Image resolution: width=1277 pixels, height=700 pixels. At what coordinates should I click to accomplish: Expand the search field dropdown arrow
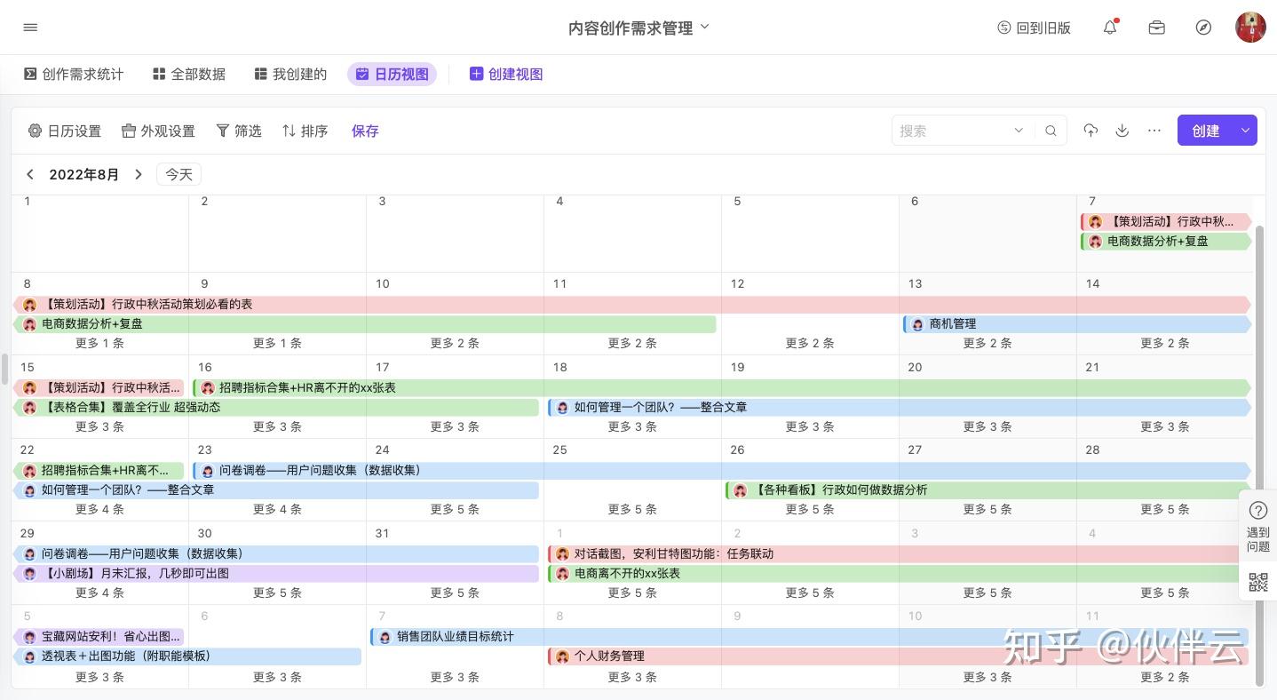[1019, 131]
